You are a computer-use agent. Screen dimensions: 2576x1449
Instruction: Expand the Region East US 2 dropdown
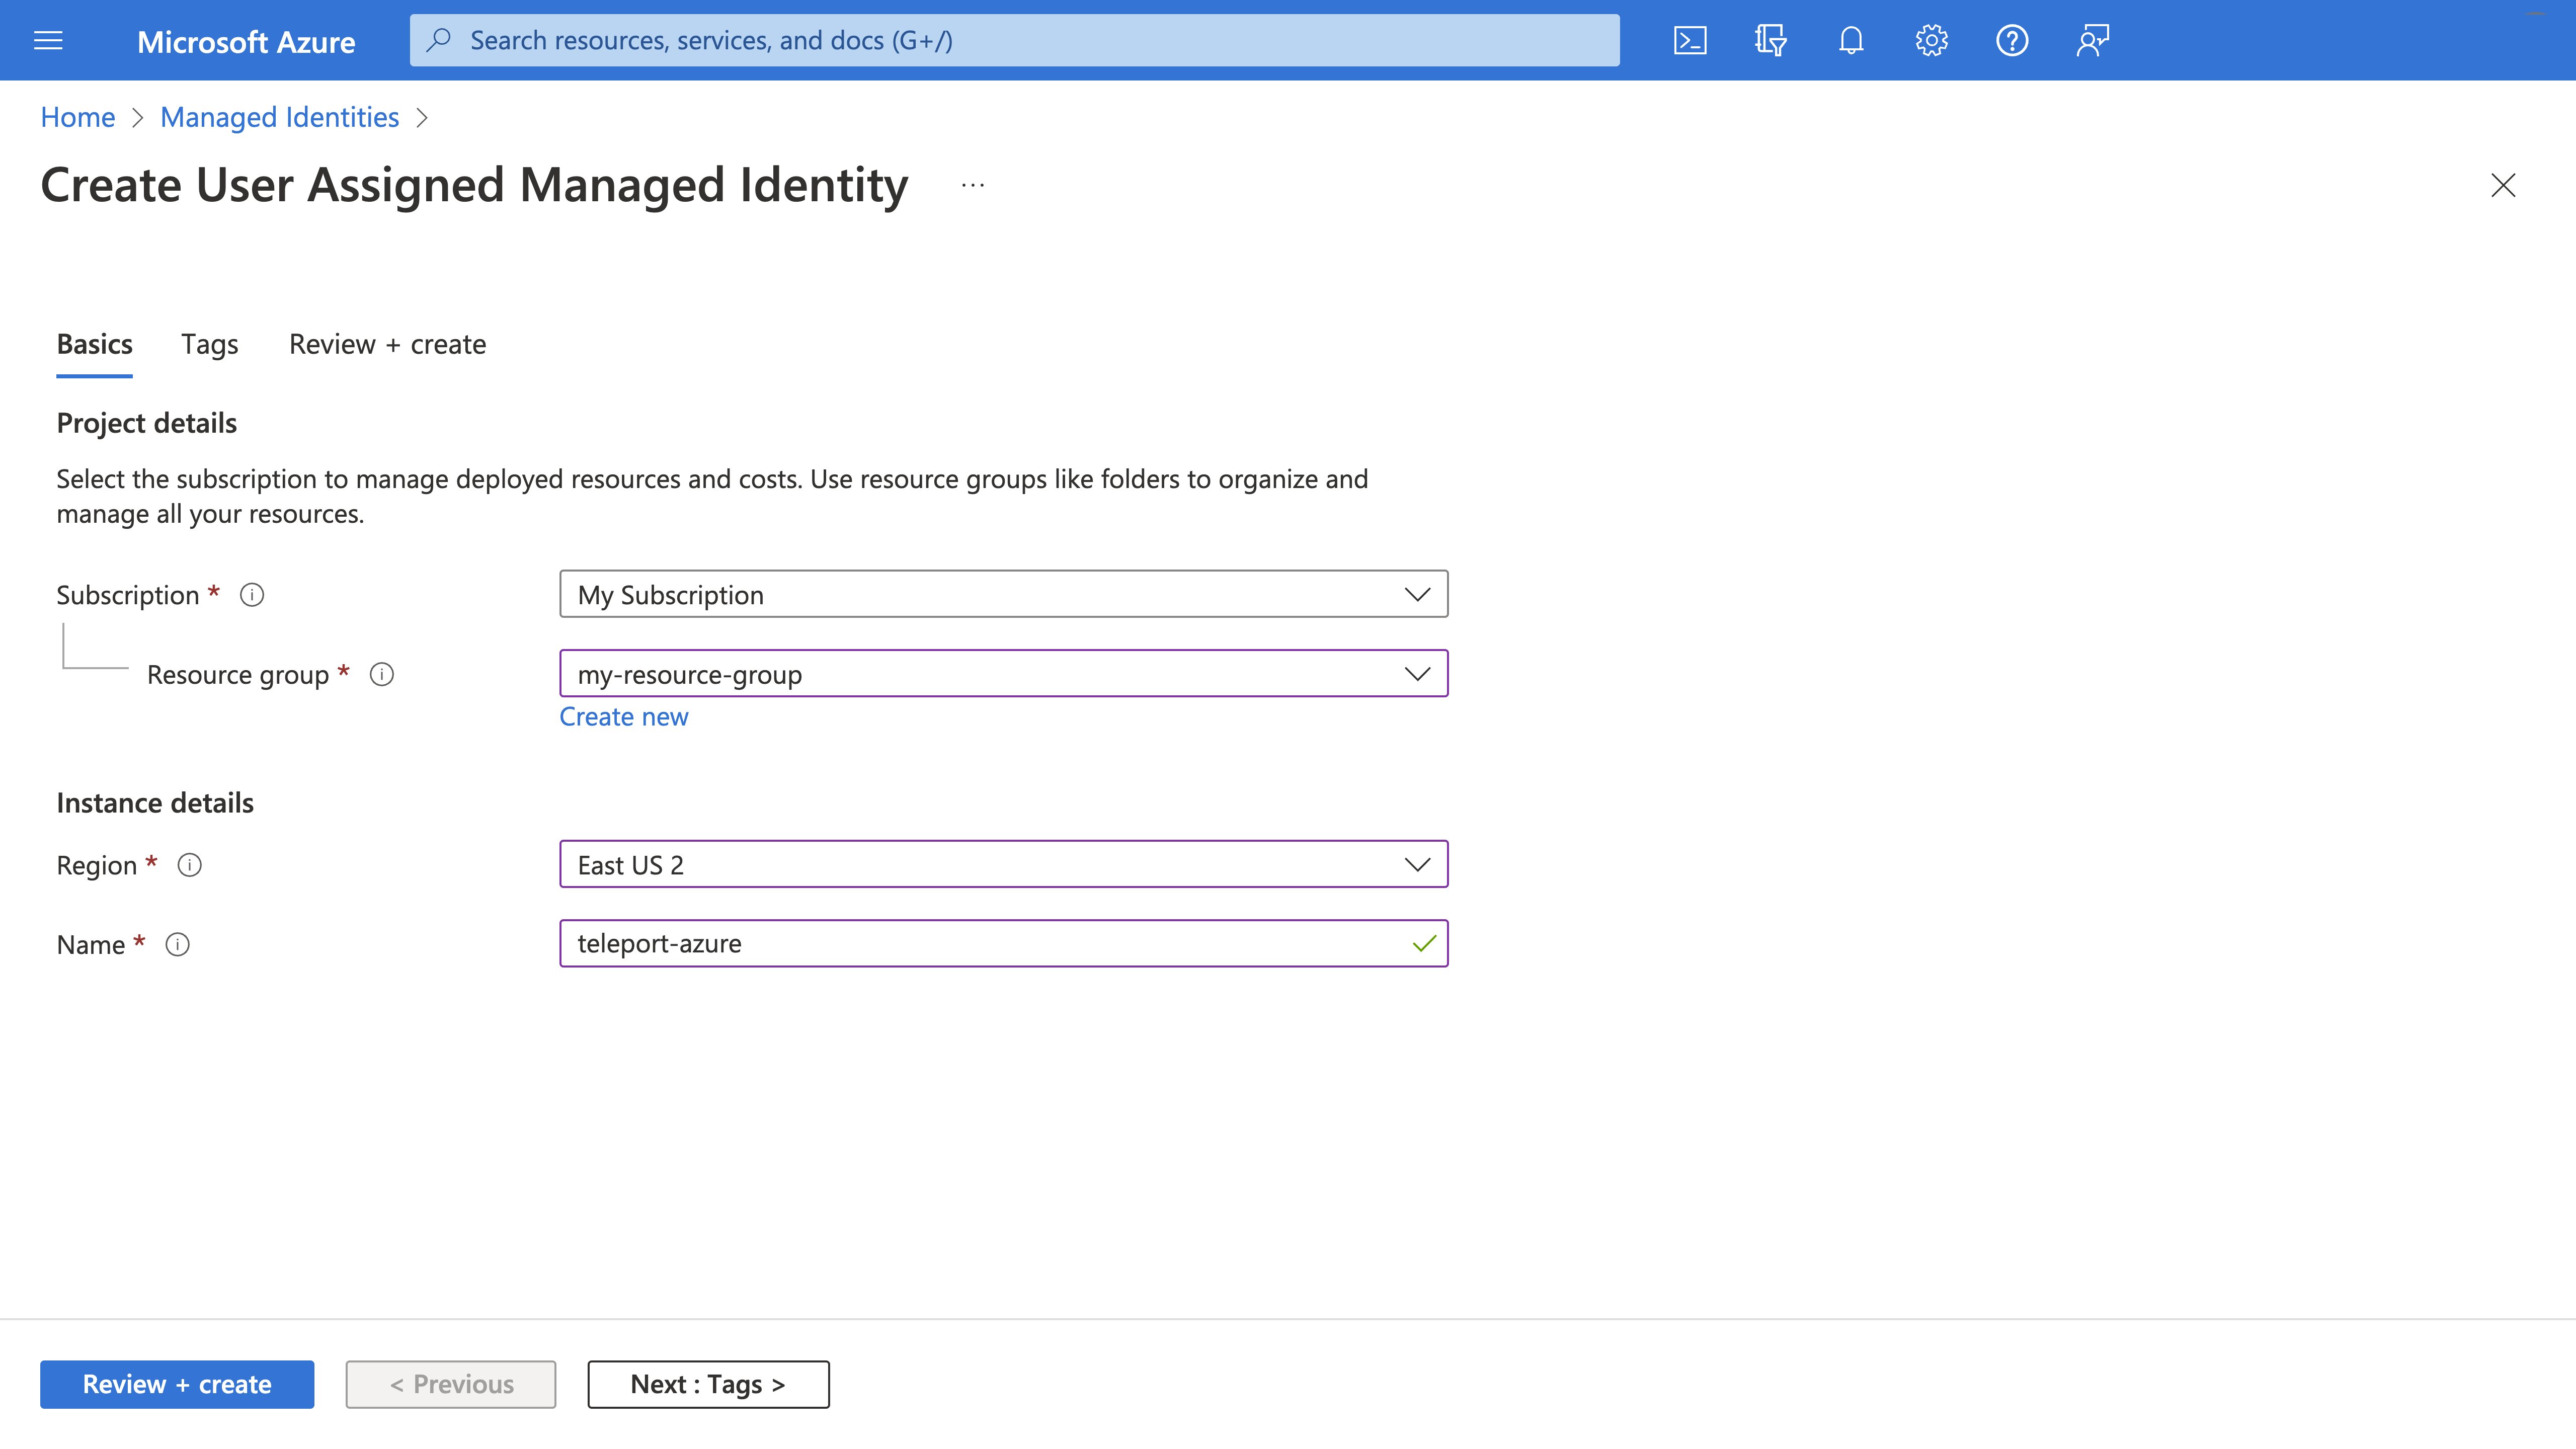(x=1415, y=863)
